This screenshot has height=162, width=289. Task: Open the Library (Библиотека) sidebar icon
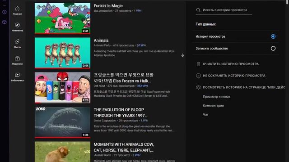[17, 77]
